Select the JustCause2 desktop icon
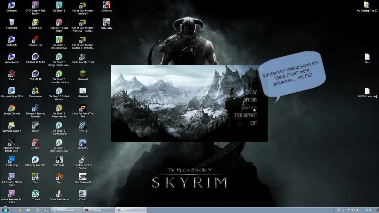379x213 pixels. pos(107,24)
